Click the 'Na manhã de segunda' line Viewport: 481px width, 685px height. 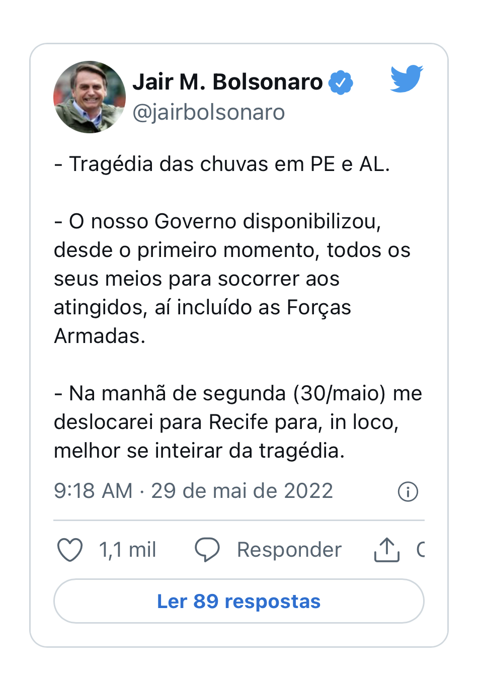click(237, 393)
